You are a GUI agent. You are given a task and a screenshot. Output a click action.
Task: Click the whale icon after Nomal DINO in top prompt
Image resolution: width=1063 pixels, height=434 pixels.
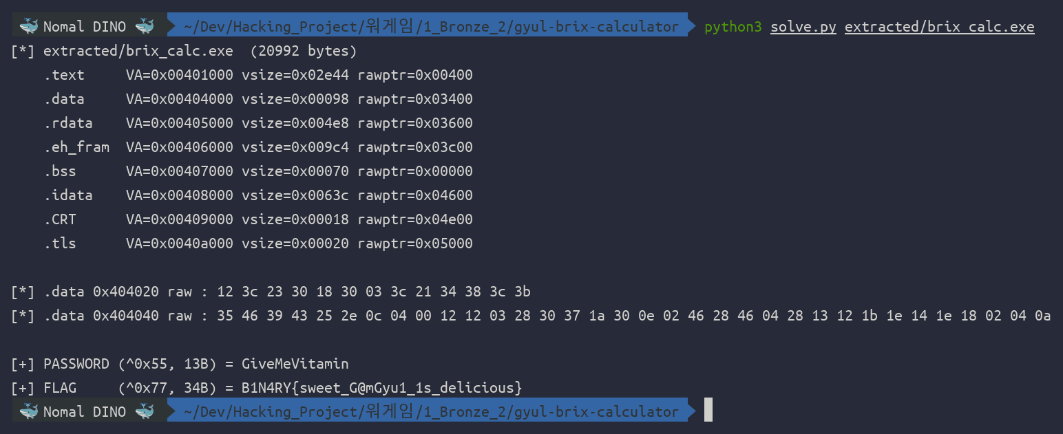pyautogui.click(x=145, y=27)
